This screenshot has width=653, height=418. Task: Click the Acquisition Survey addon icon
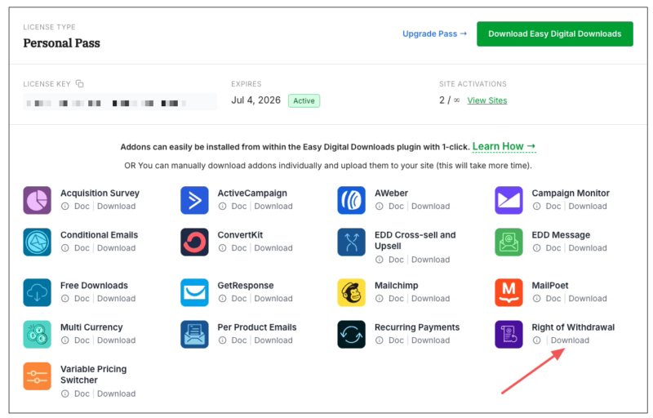(x=37, y=200)
